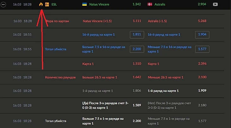Viewport: 231px width, 128px height.
Task: Click the ESL tournament logo icon
Action: [47, 4]
